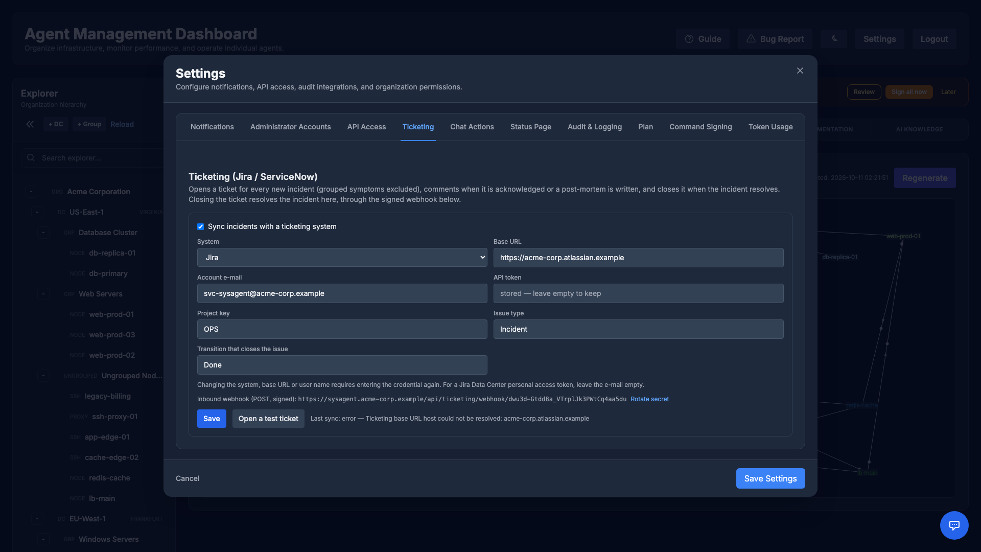Cancel the Settings dialog
The height and width of the screenshot is (552, 981).
click(x=188, y=478)
